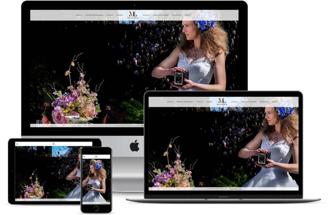Open the privacy link in the tablet footer
Screen dimensions: 330x215
[63, 200]
